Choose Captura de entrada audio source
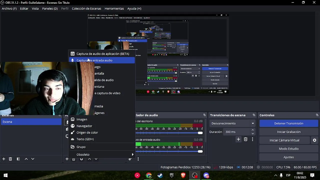Viewport: 320px width, 180px height. [102, 60]
